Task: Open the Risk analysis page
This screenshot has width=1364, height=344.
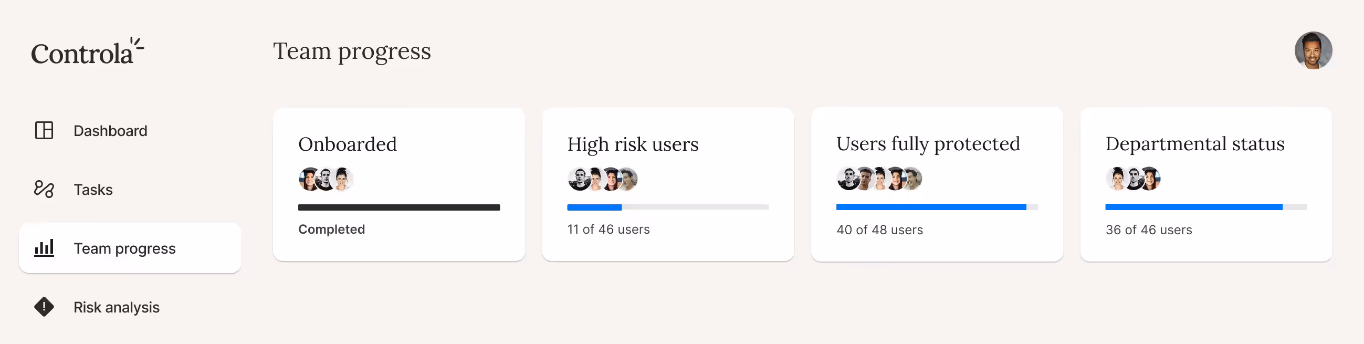Action: click(117, 307)
